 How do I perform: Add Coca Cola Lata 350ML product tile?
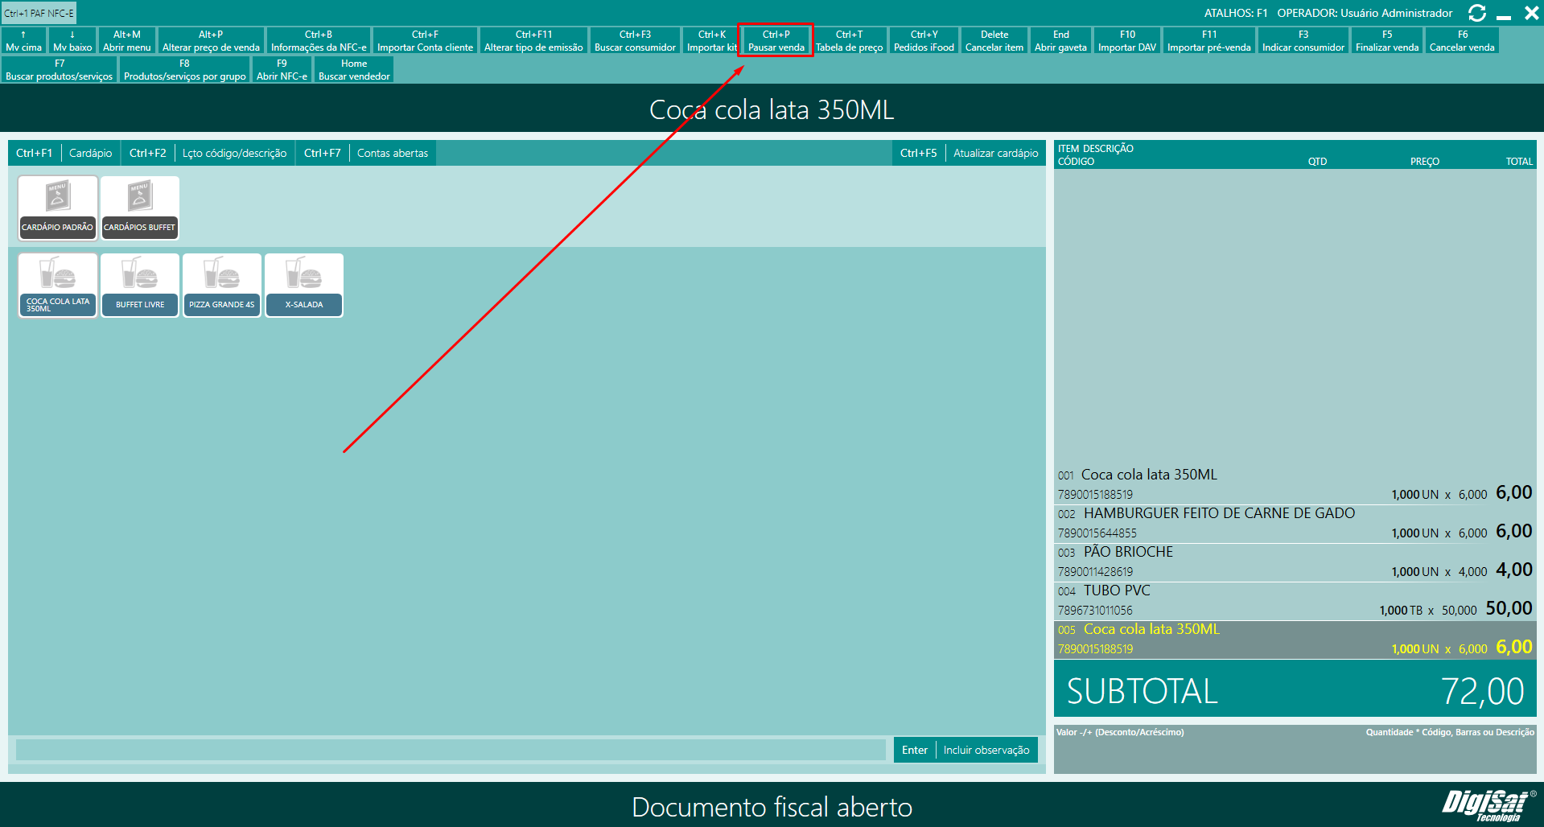[58, 285]
